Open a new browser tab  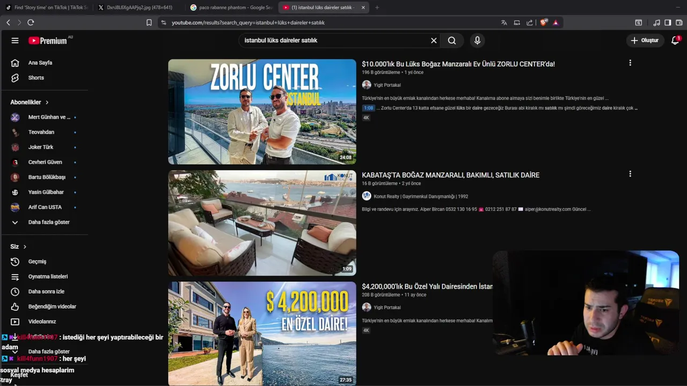click(377, 8)
